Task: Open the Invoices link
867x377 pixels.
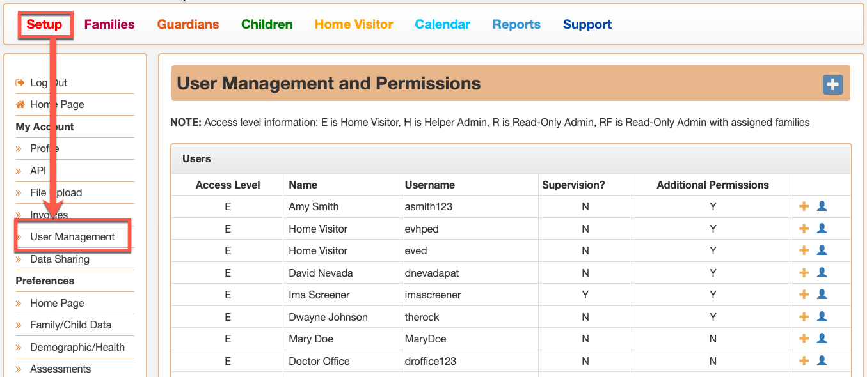Action: coord(49,215)
